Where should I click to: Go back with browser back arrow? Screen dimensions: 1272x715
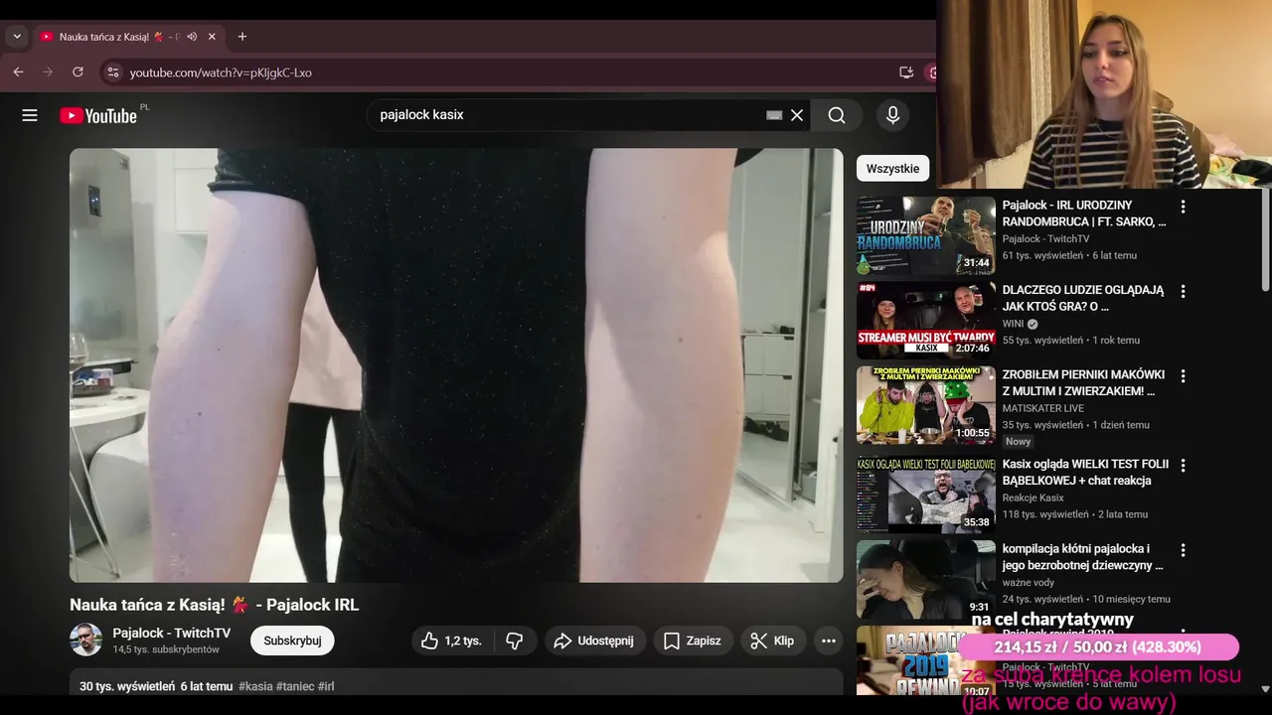click(18, 71)
